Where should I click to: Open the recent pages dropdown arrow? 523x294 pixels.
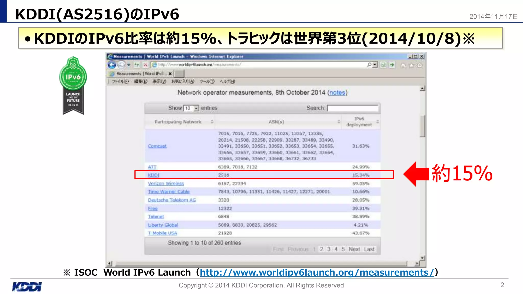[x=129, y=65]
